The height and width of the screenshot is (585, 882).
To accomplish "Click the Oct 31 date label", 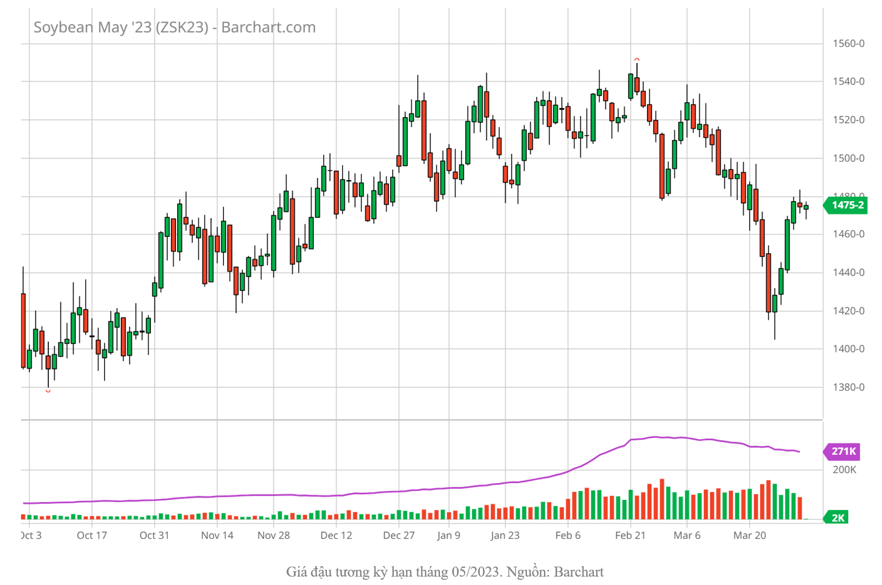I will tap(155, 536).
